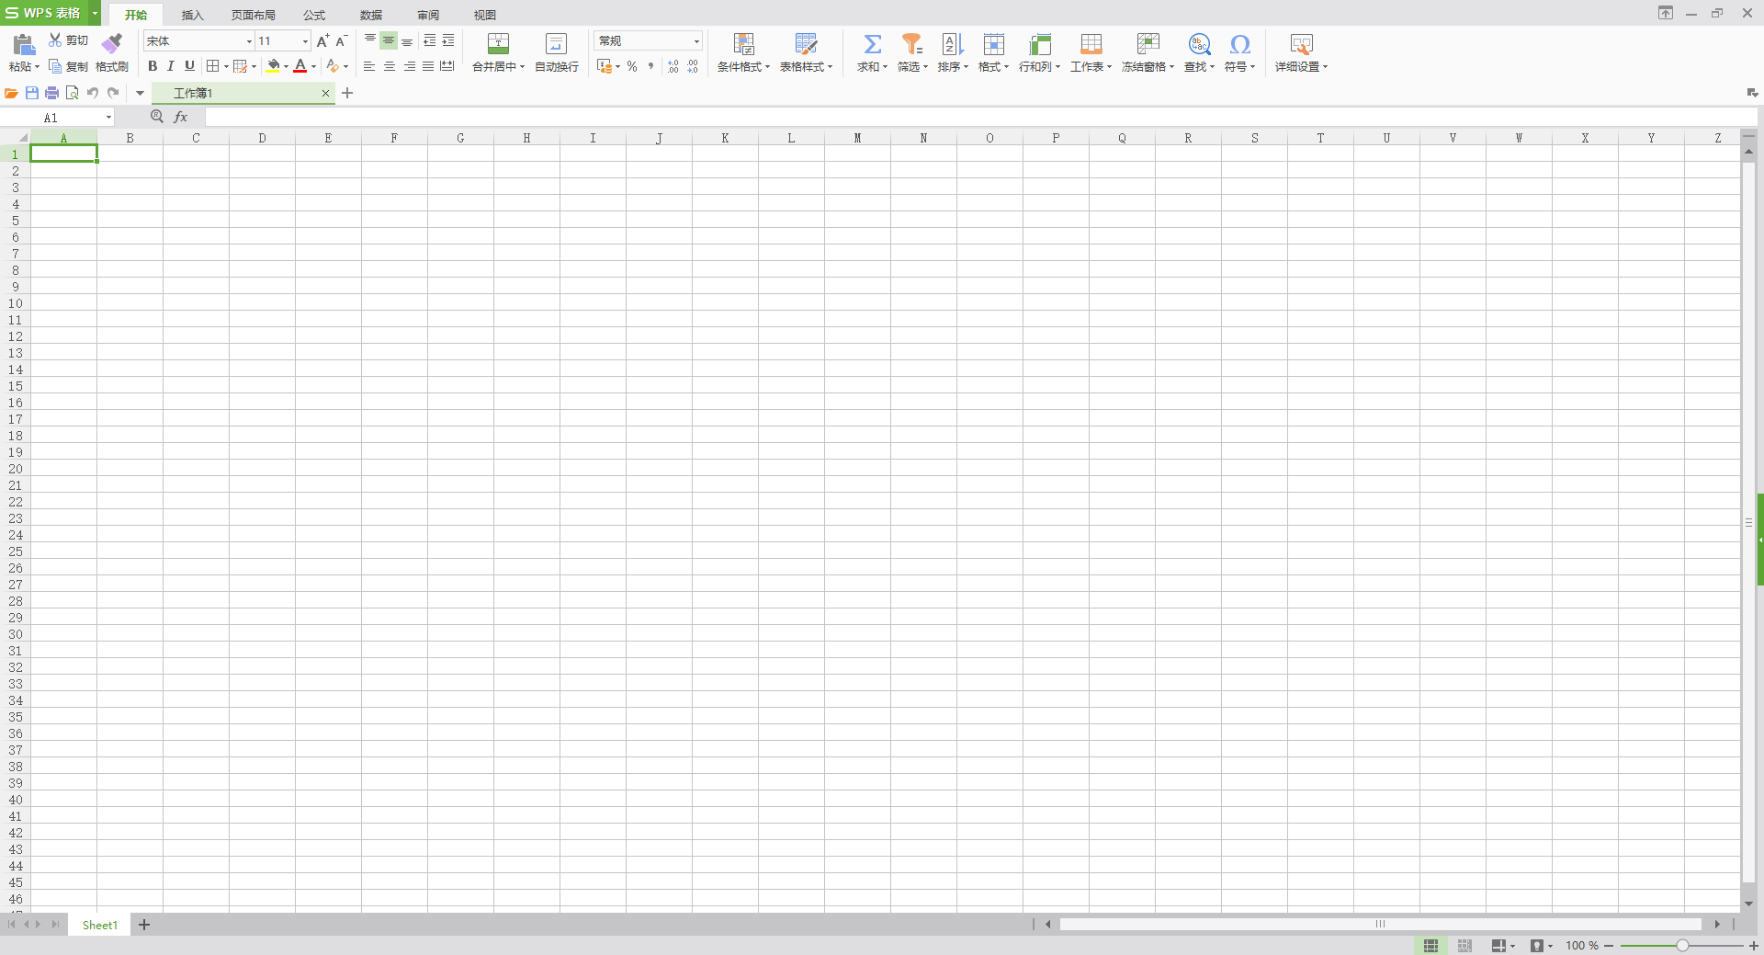
Task: Click the zoom slider handle
Action: click(x=1682, y=945)
